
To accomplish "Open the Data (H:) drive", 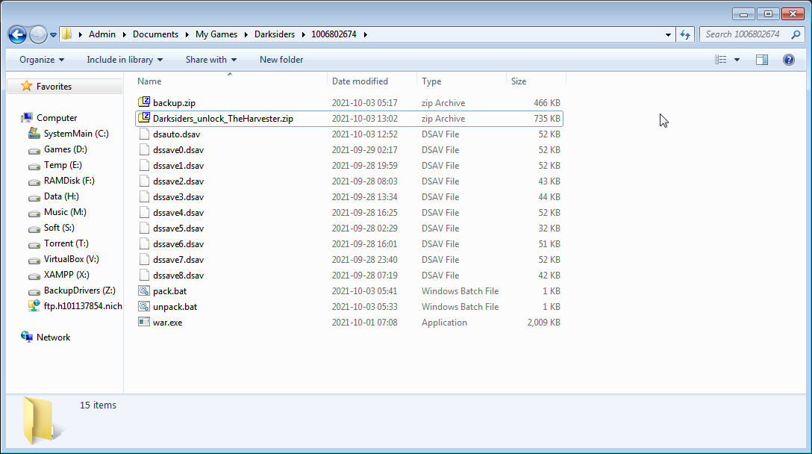I will [x=61, y=196].
